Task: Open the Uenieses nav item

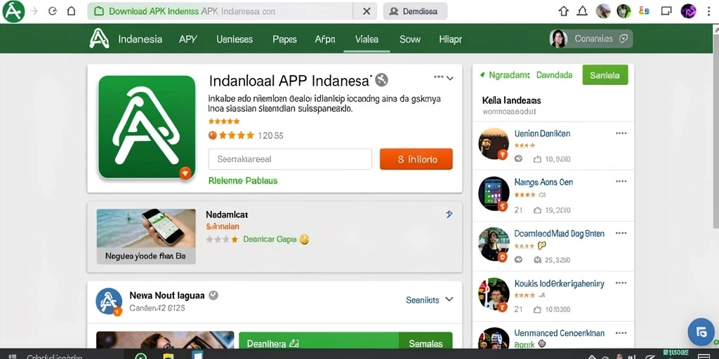Action: pyautogui.click(x=235, y=39)
